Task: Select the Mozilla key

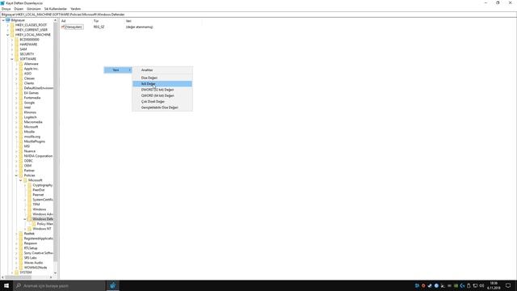Action: coord(29,132)
